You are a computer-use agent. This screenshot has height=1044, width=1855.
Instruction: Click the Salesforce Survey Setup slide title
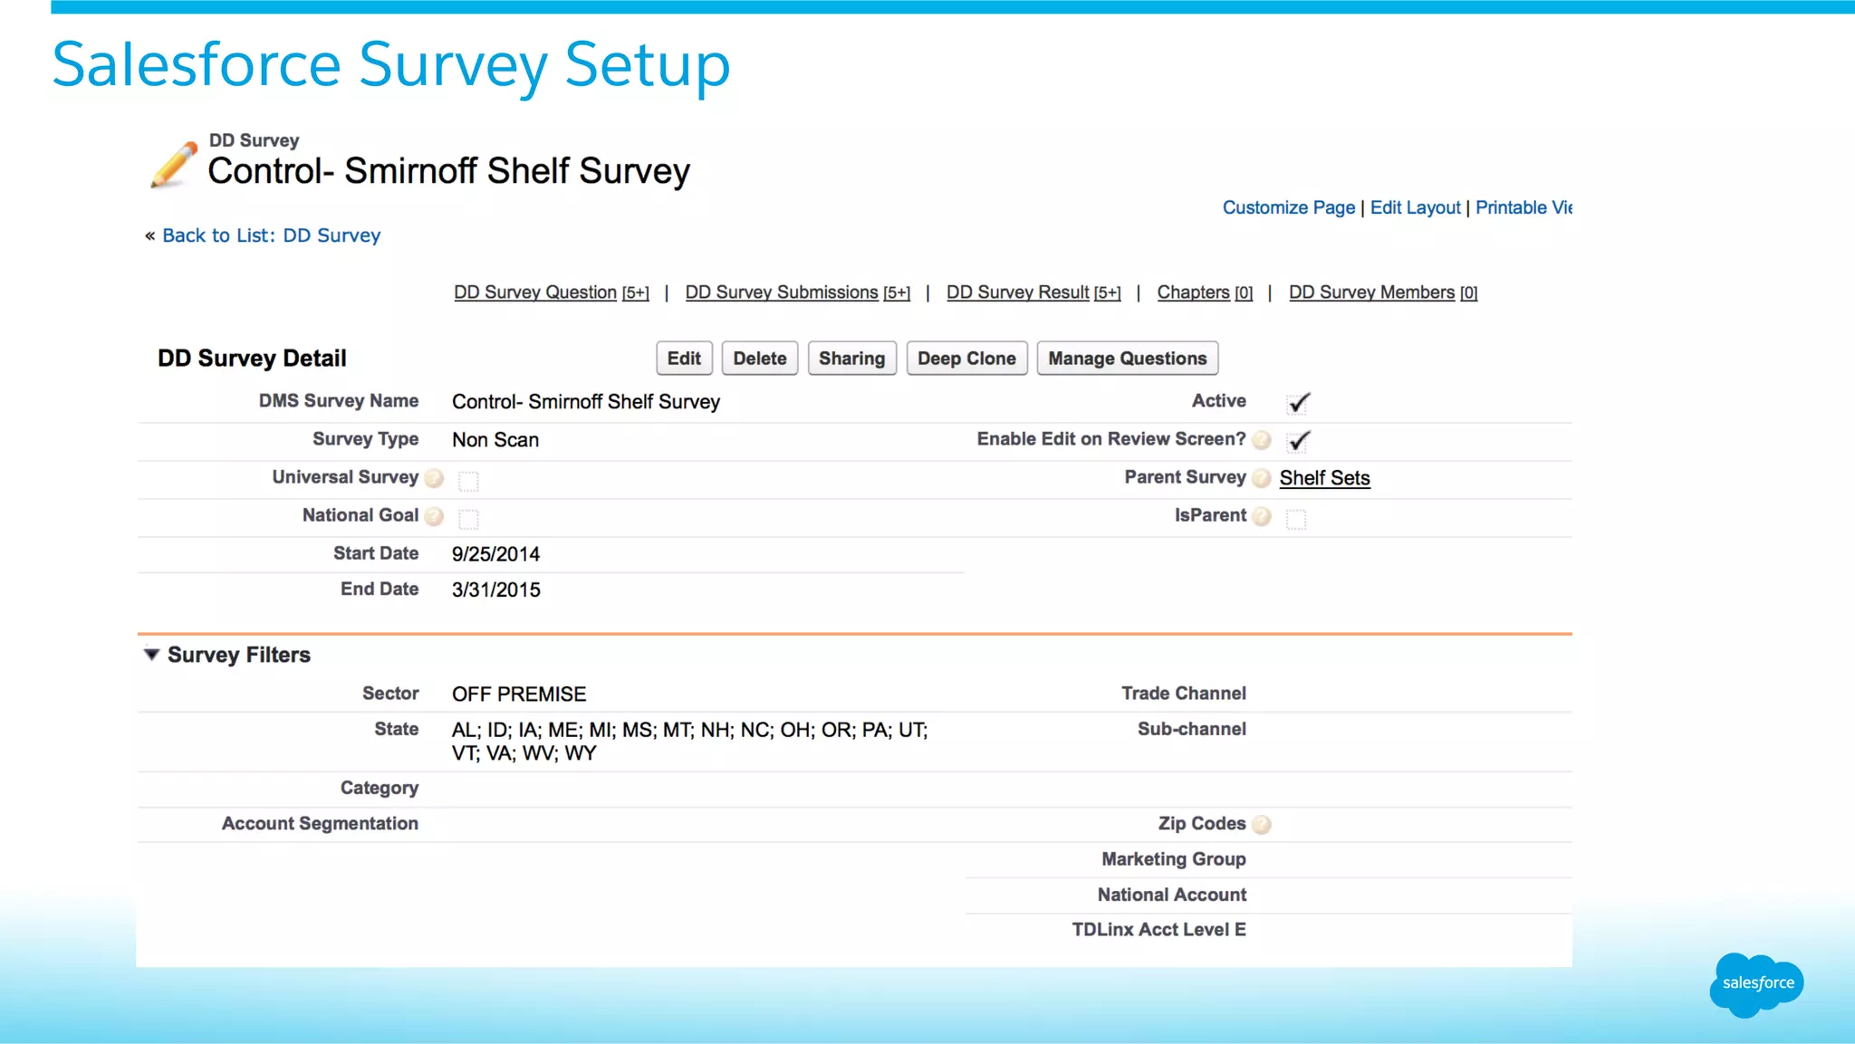click(391, 65)
